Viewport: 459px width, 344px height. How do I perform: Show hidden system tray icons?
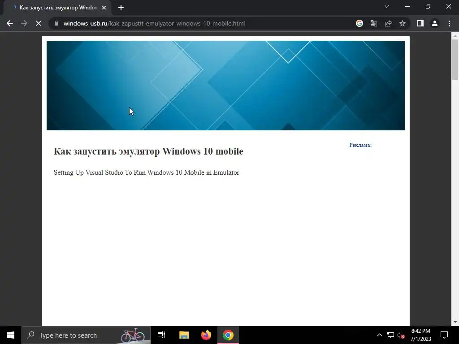click(379, 335)
